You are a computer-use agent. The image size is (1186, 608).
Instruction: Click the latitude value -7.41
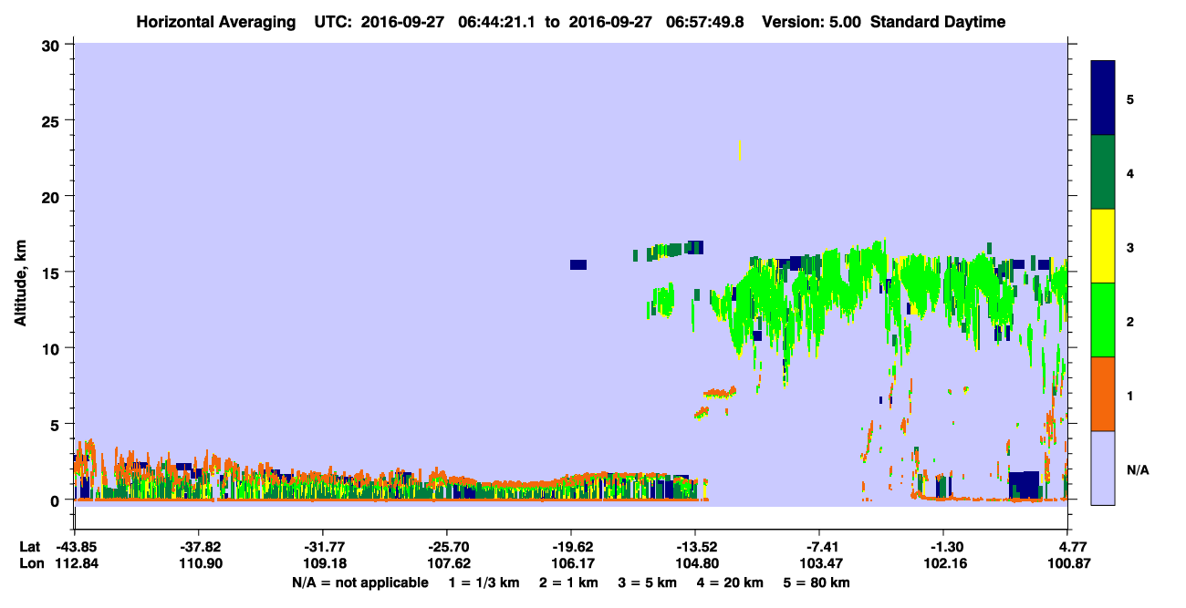820,547
